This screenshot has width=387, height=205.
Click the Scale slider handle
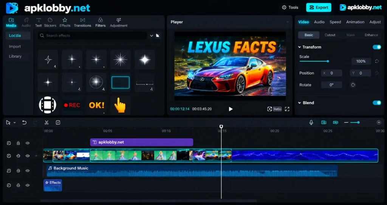328,61
